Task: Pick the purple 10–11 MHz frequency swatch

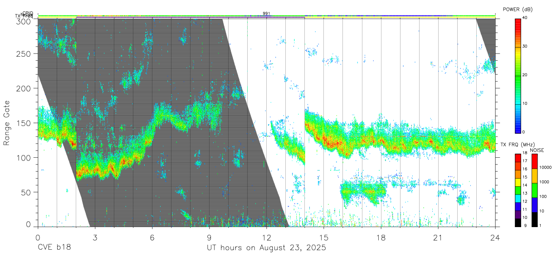Action: click(517, 213)
